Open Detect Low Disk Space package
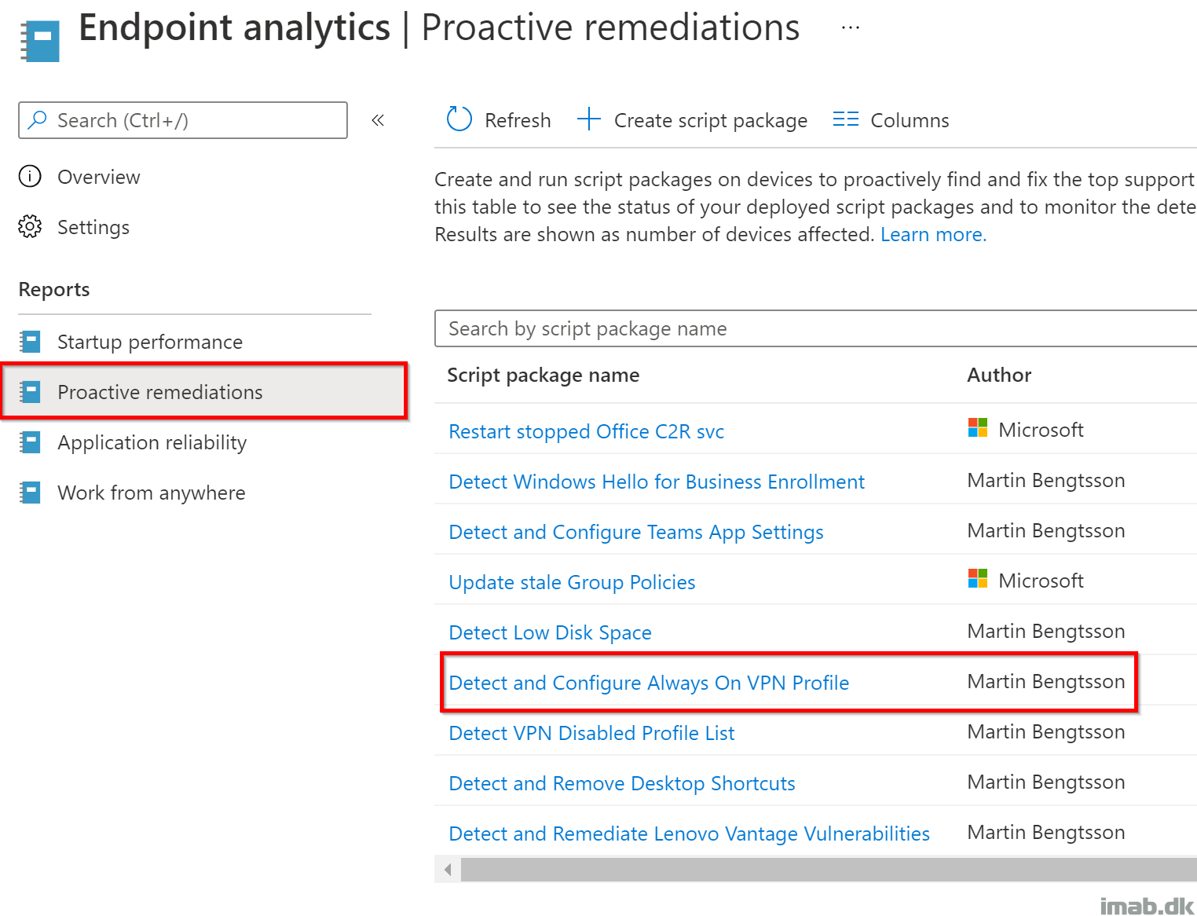 550,632
